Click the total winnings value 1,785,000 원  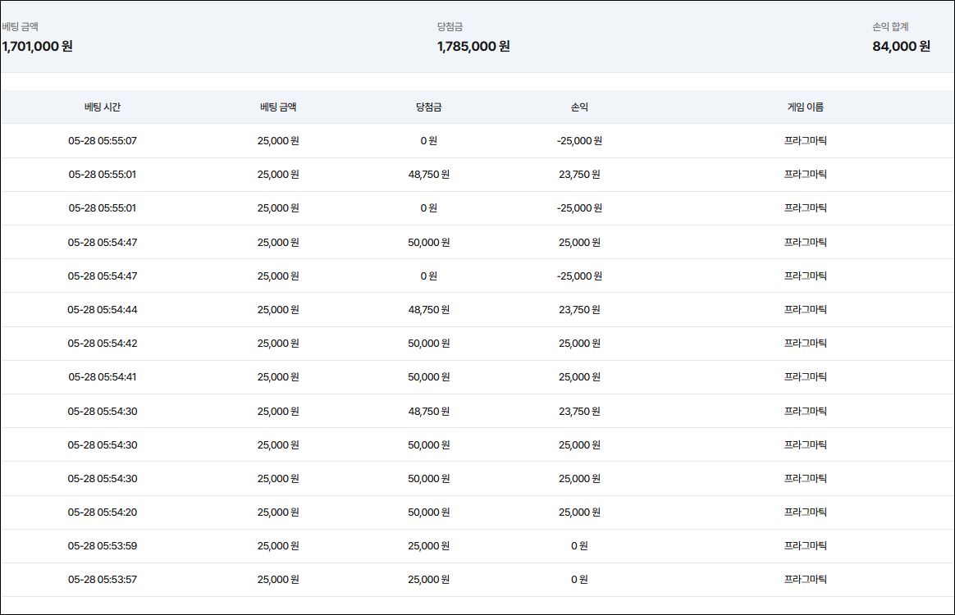click(x=473, y=46)
